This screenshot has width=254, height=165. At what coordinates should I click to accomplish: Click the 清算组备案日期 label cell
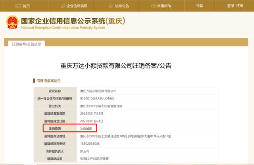click(x=55, y=113)
